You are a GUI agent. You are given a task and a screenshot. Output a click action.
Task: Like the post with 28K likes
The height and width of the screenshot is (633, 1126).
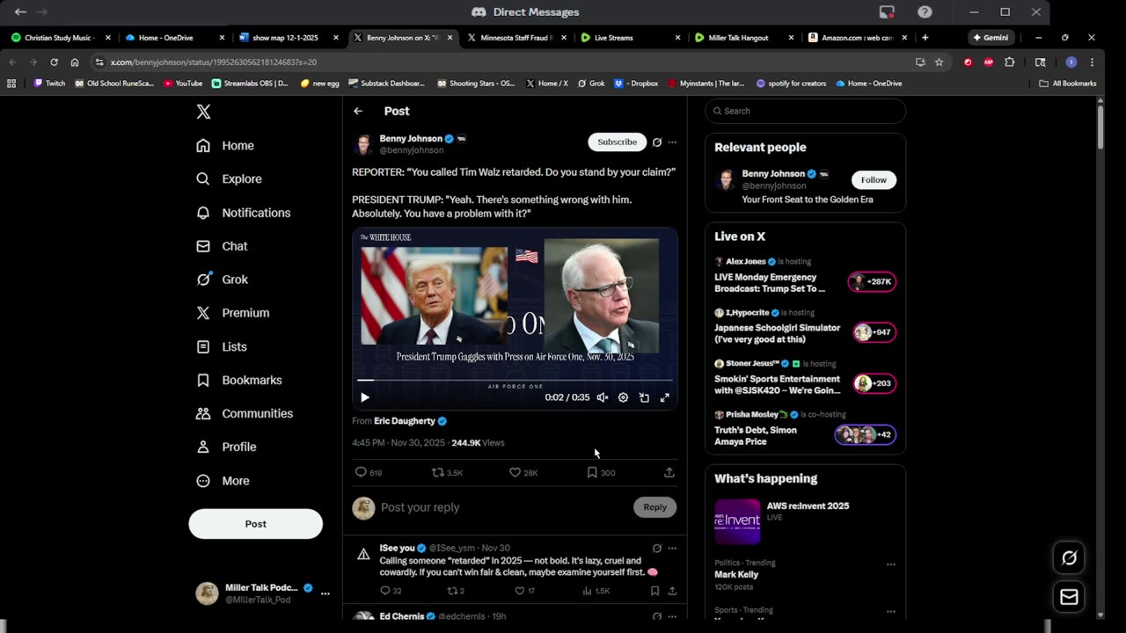[x=523, y=472]
